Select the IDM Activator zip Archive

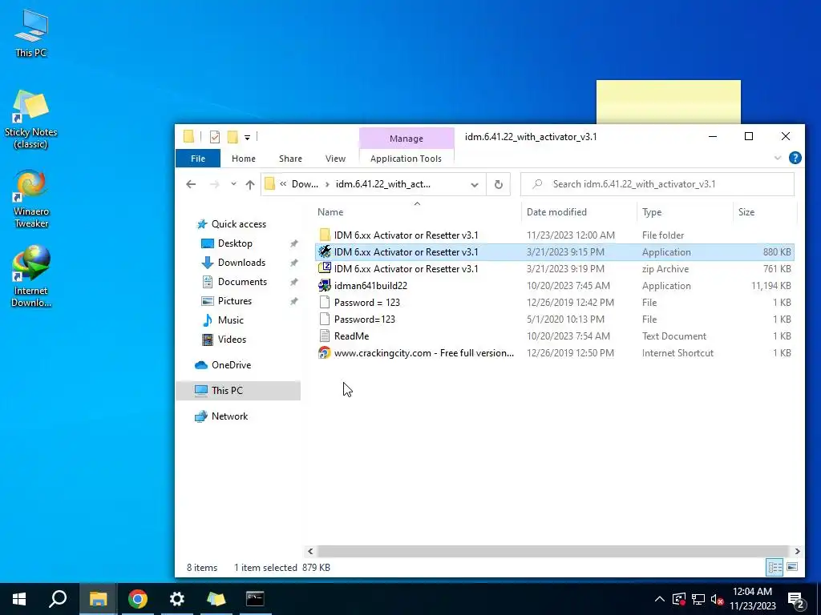click(x=555, y=269)
